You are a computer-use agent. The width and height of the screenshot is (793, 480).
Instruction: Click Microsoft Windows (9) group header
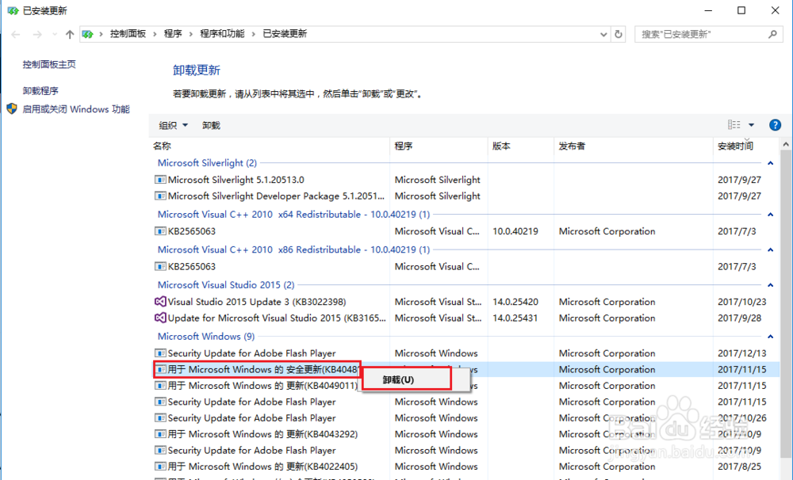click(x=206, y=337)
